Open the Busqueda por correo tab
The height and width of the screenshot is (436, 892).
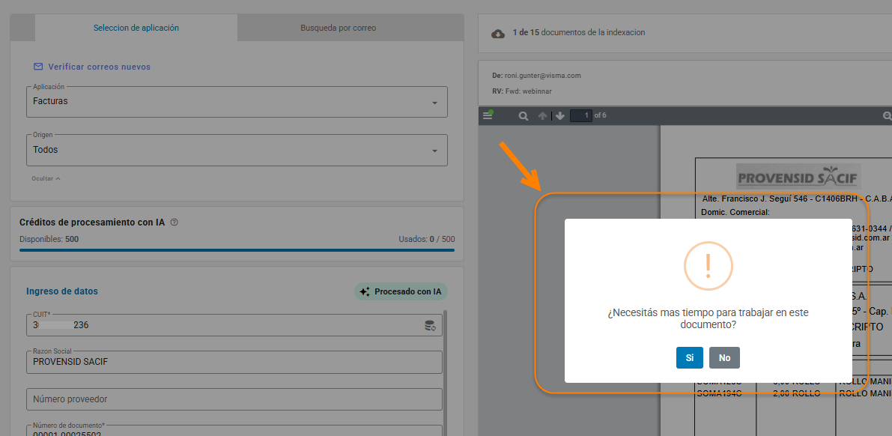point(339,27)
